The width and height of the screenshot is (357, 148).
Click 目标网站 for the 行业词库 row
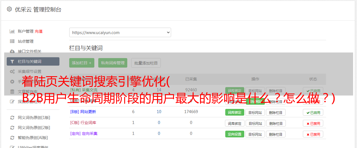click(255, 123)
